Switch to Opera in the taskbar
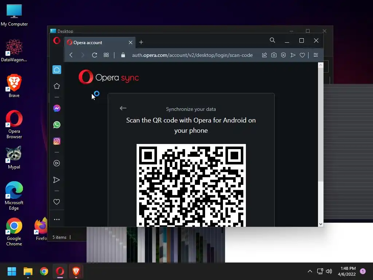 tap(60, 271)
